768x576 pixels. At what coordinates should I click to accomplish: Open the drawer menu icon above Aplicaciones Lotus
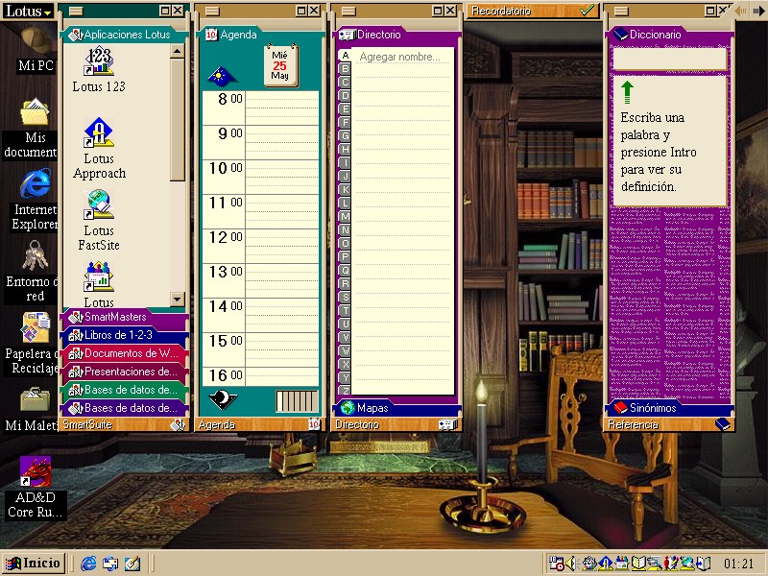tap(76, 11)
